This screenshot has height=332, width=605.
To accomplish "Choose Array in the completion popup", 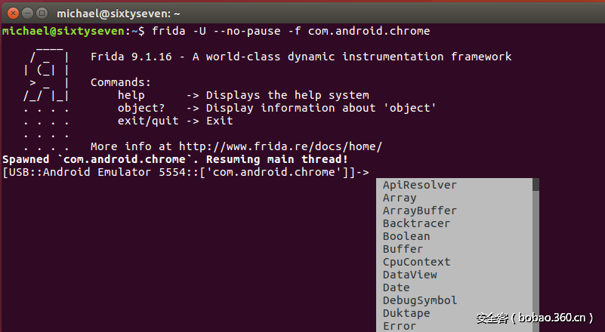I will [x=400, y=198].
